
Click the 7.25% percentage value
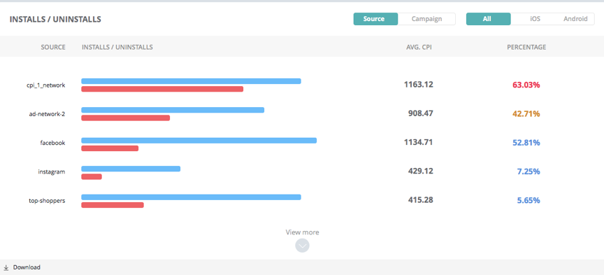click(528, 171)
